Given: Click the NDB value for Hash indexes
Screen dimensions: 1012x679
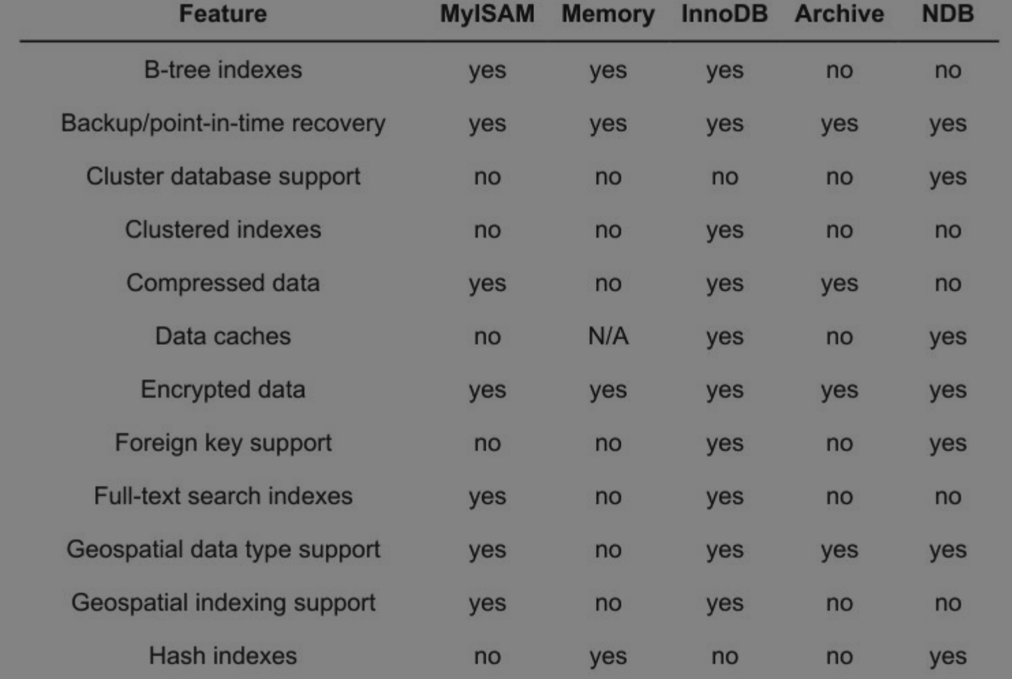Looking at the screenshot, I should coord(948,656).
